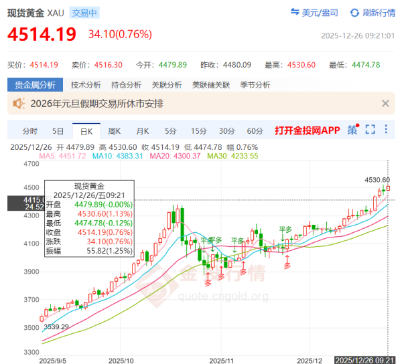
Task: Click the MA20: 4300.37 legend
Action: coord(175,156)
